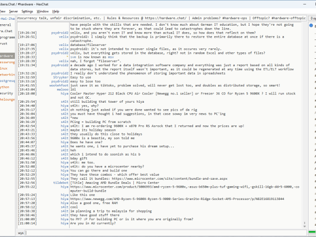The image size is (316, 237).
Task: Minimize the HexChat window
Action: [x=305, y=4]
